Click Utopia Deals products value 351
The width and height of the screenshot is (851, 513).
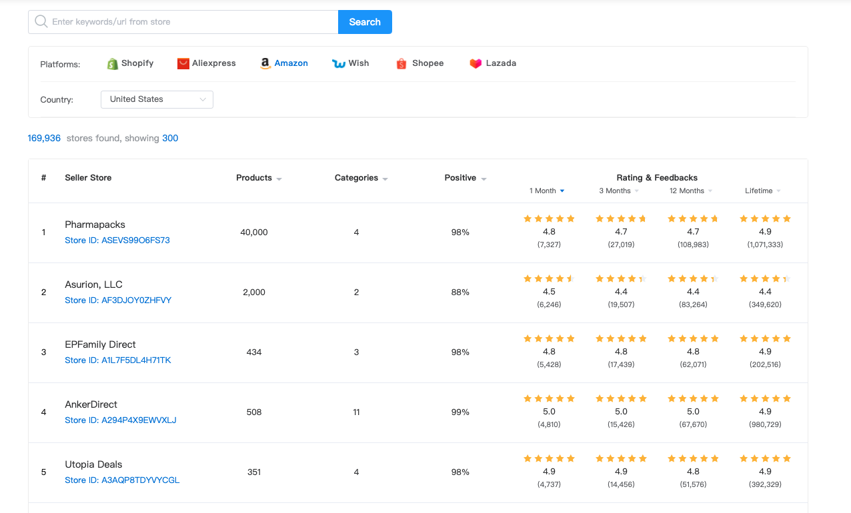pyautogui.click(x=254, y=472)
